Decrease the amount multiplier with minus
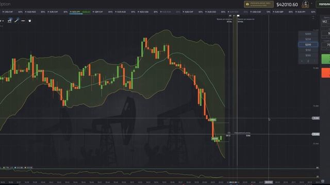Image resolution: width=330 pixels, height=185 pixels. [x=302, y=61]
